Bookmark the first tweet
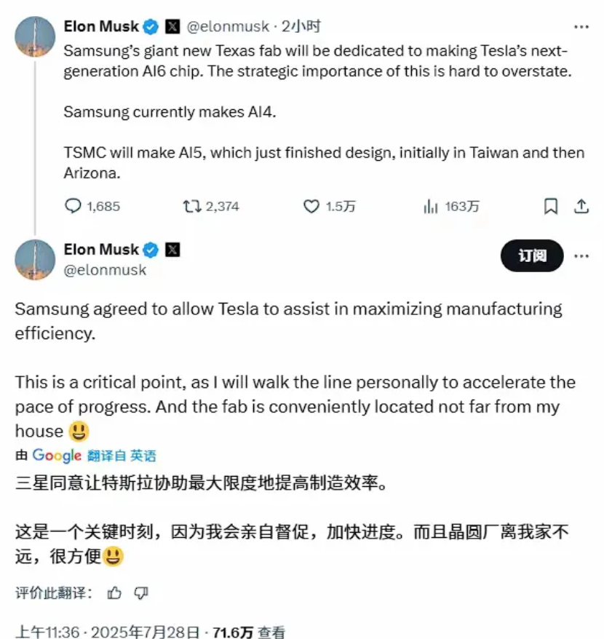 tap(551, 207)
